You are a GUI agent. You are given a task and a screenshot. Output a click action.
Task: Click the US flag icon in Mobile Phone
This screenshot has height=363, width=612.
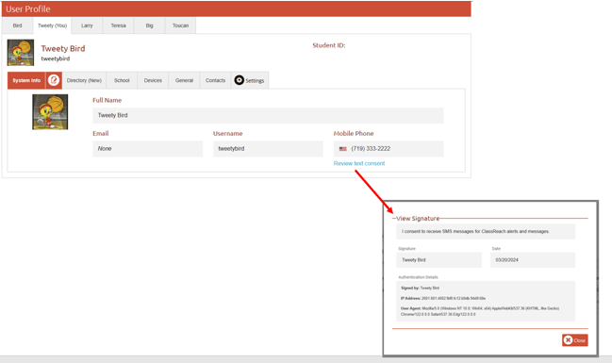[342, 149]
